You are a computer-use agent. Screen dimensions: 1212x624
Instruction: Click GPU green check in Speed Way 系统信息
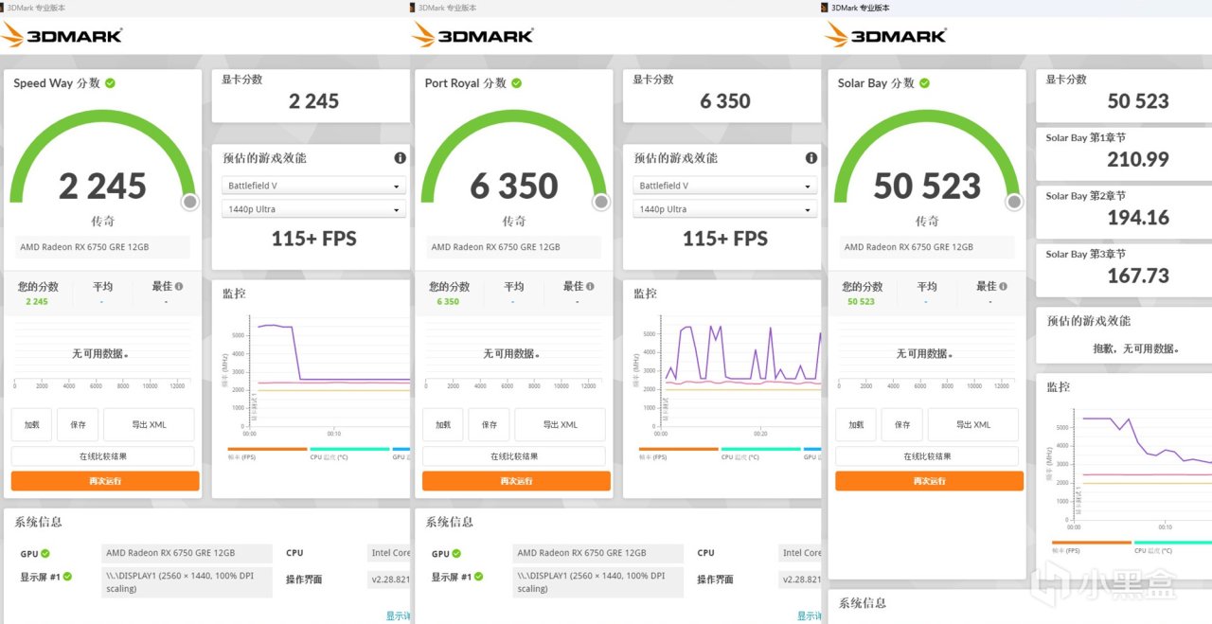45,553
